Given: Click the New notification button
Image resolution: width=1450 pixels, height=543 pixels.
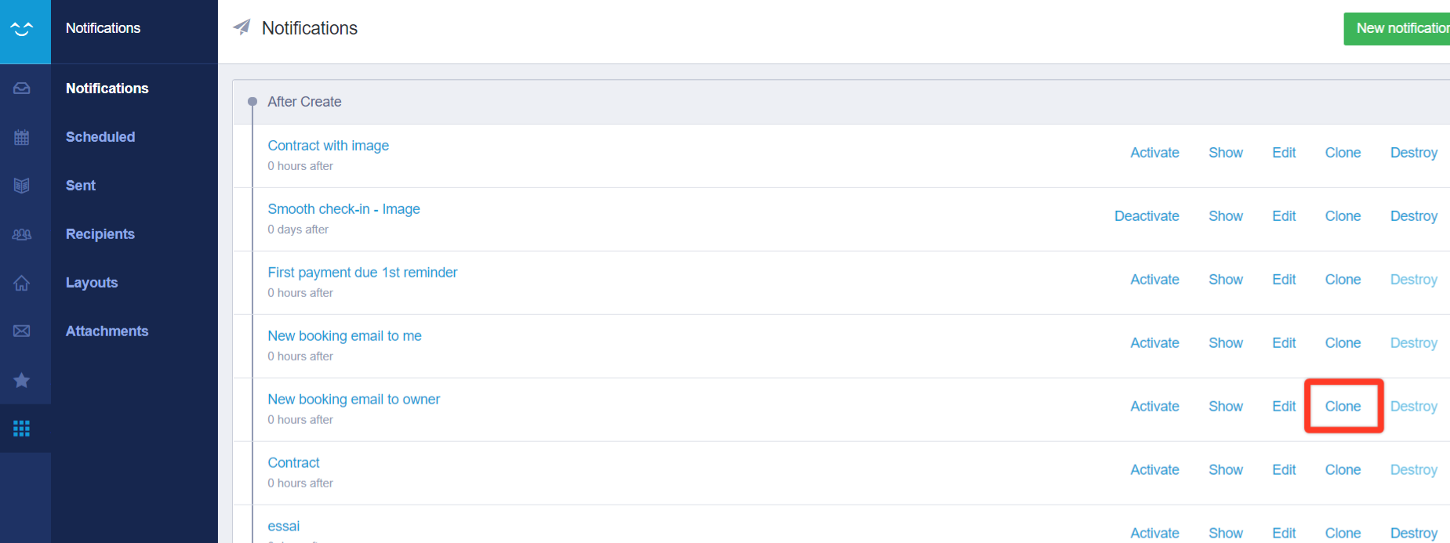Looking at the screenshot, I should 1400,28.
